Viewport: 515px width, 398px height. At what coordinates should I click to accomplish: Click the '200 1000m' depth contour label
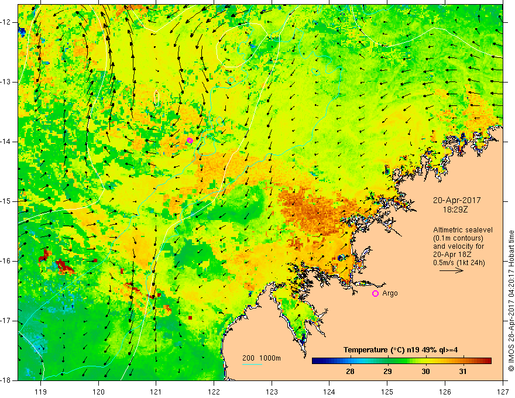coord(262,358)
